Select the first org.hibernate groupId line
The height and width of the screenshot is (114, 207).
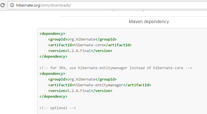(82, 39)
